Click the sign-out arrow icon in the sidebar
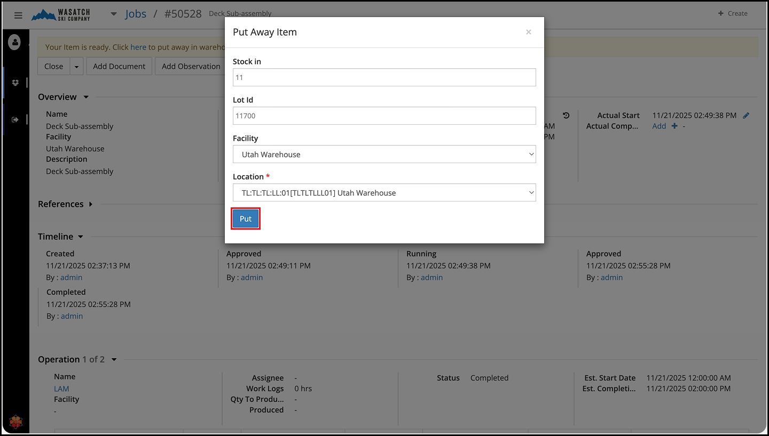 coord(15,120)
